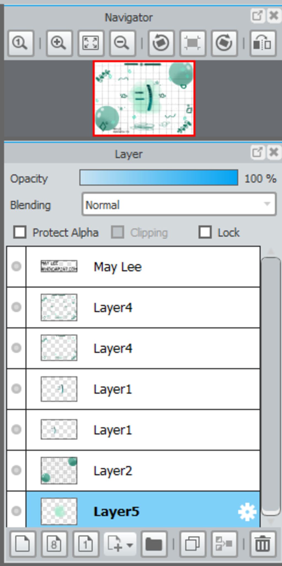The image size is (282, 566).
Task: Rotate the canvas view left
Action: [161, 43]
